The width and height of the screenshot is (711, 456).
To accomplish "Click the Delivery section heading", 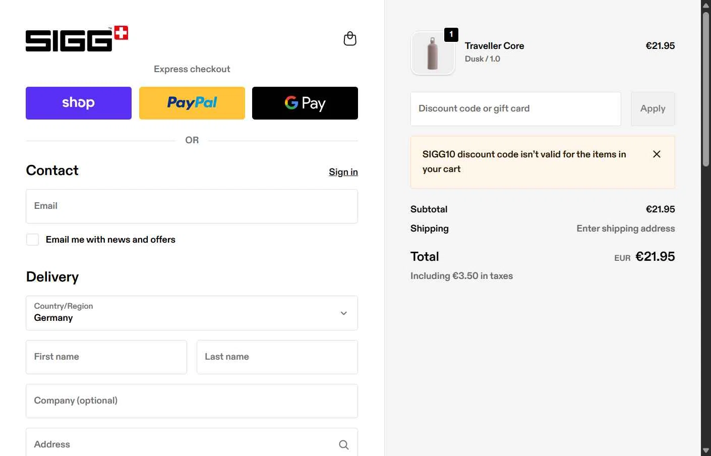I will [x=52, y=277].
